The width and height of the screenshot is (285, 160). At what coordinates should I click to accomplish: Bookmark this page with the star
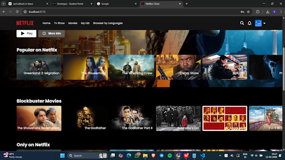[248, 12]
